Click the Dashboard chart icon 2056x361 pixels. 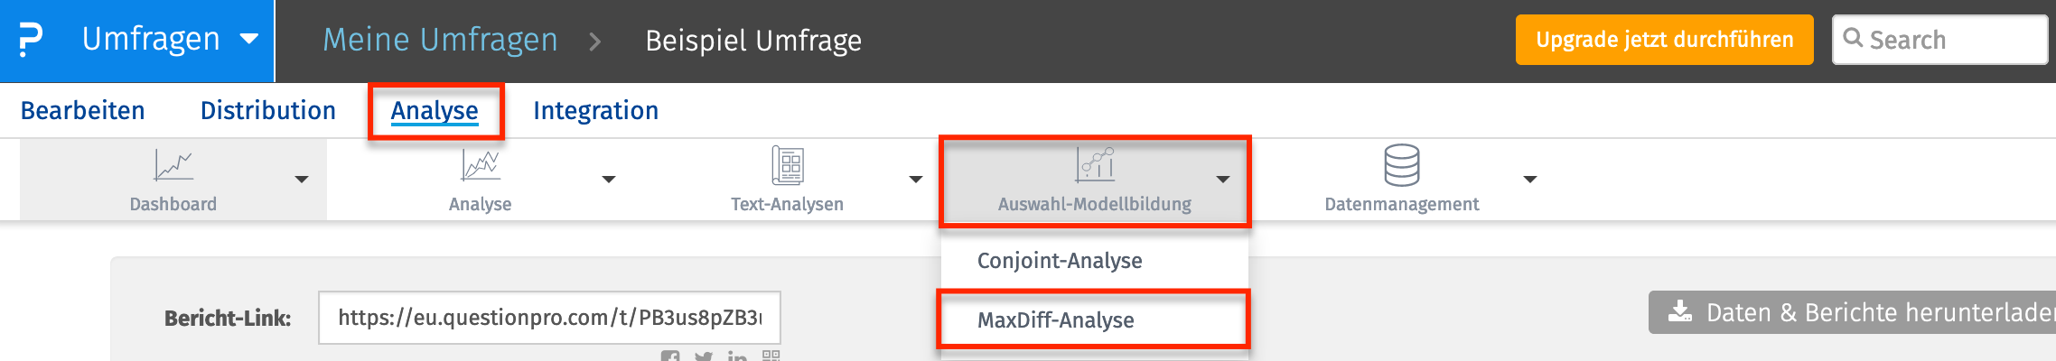click(x=173, y=165)
